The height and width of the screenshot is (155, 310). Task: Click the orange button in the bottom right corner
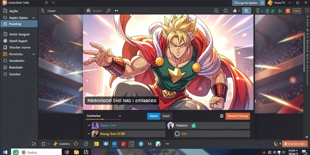pos(295,144)
